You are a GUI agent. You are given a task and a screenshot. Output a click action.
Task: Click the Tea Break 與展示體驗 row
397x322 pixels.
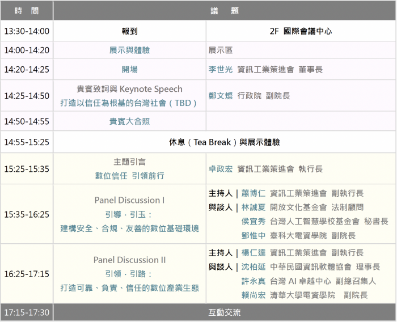click(x=224, y=142)
